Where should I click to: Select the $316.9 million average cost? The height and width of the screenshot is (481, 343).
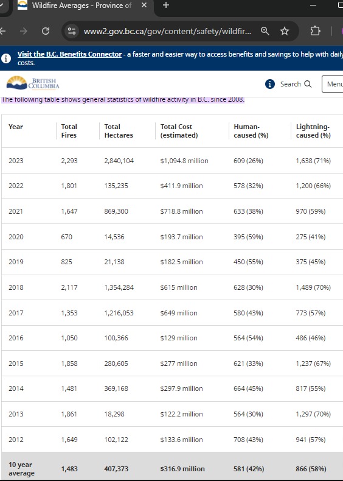pos(182,469)
